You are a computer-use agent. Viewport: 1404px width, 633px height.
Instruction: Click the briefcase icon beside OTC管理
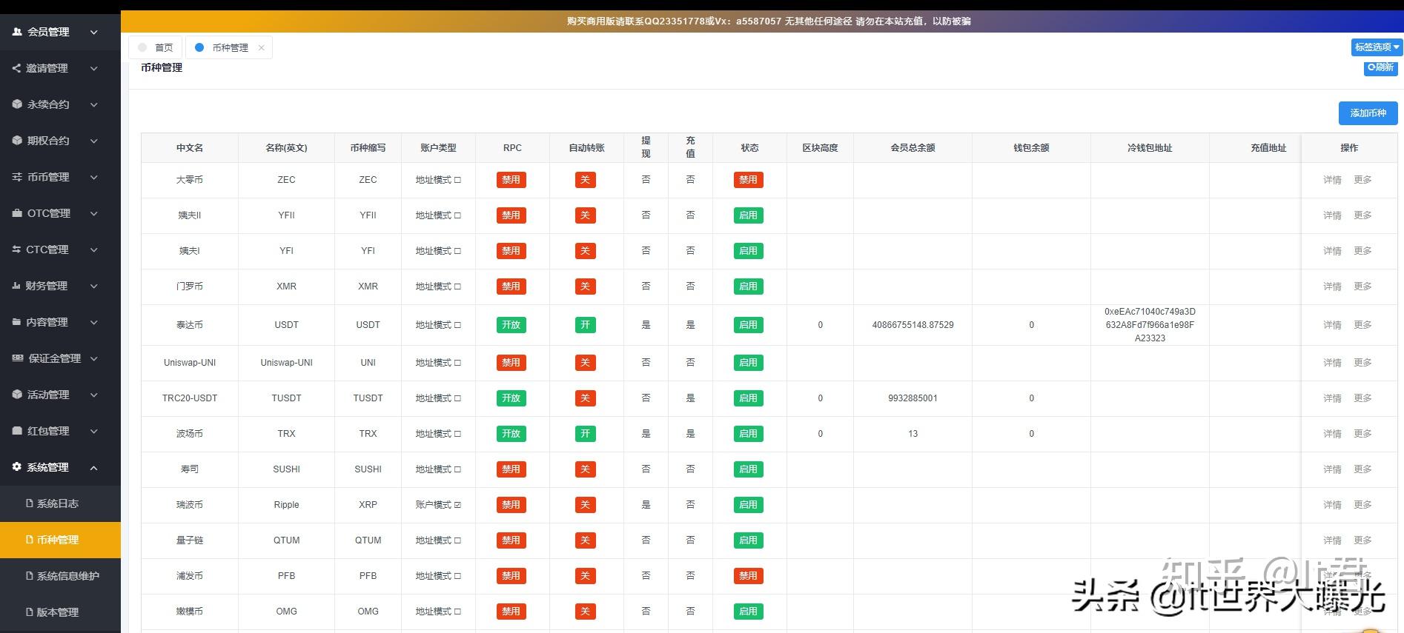pyautogui.click(x=17, y=213)
